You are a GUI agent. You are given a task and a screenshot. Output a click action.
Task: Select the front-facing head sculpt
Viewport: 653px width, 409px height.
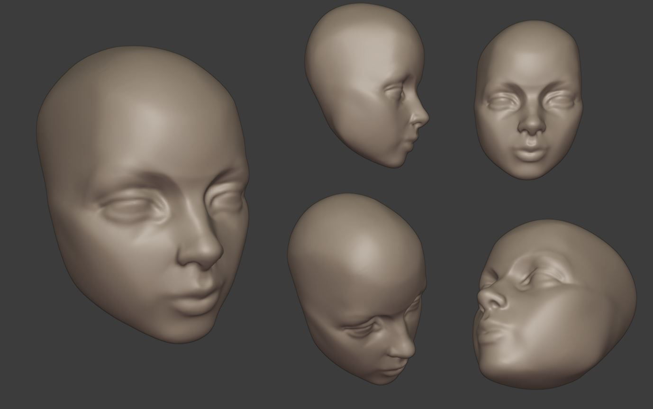click(x=529, y=100)
